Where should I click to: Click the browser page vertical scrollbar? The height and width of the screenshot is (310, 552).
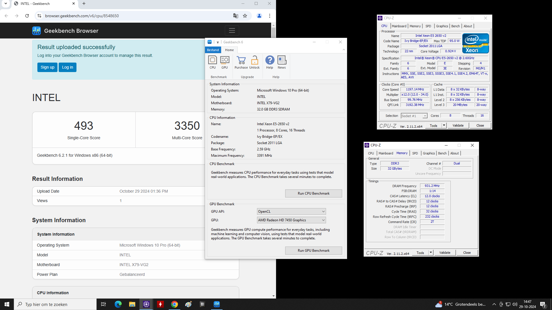pyautogui.click(x=273, y=160)
